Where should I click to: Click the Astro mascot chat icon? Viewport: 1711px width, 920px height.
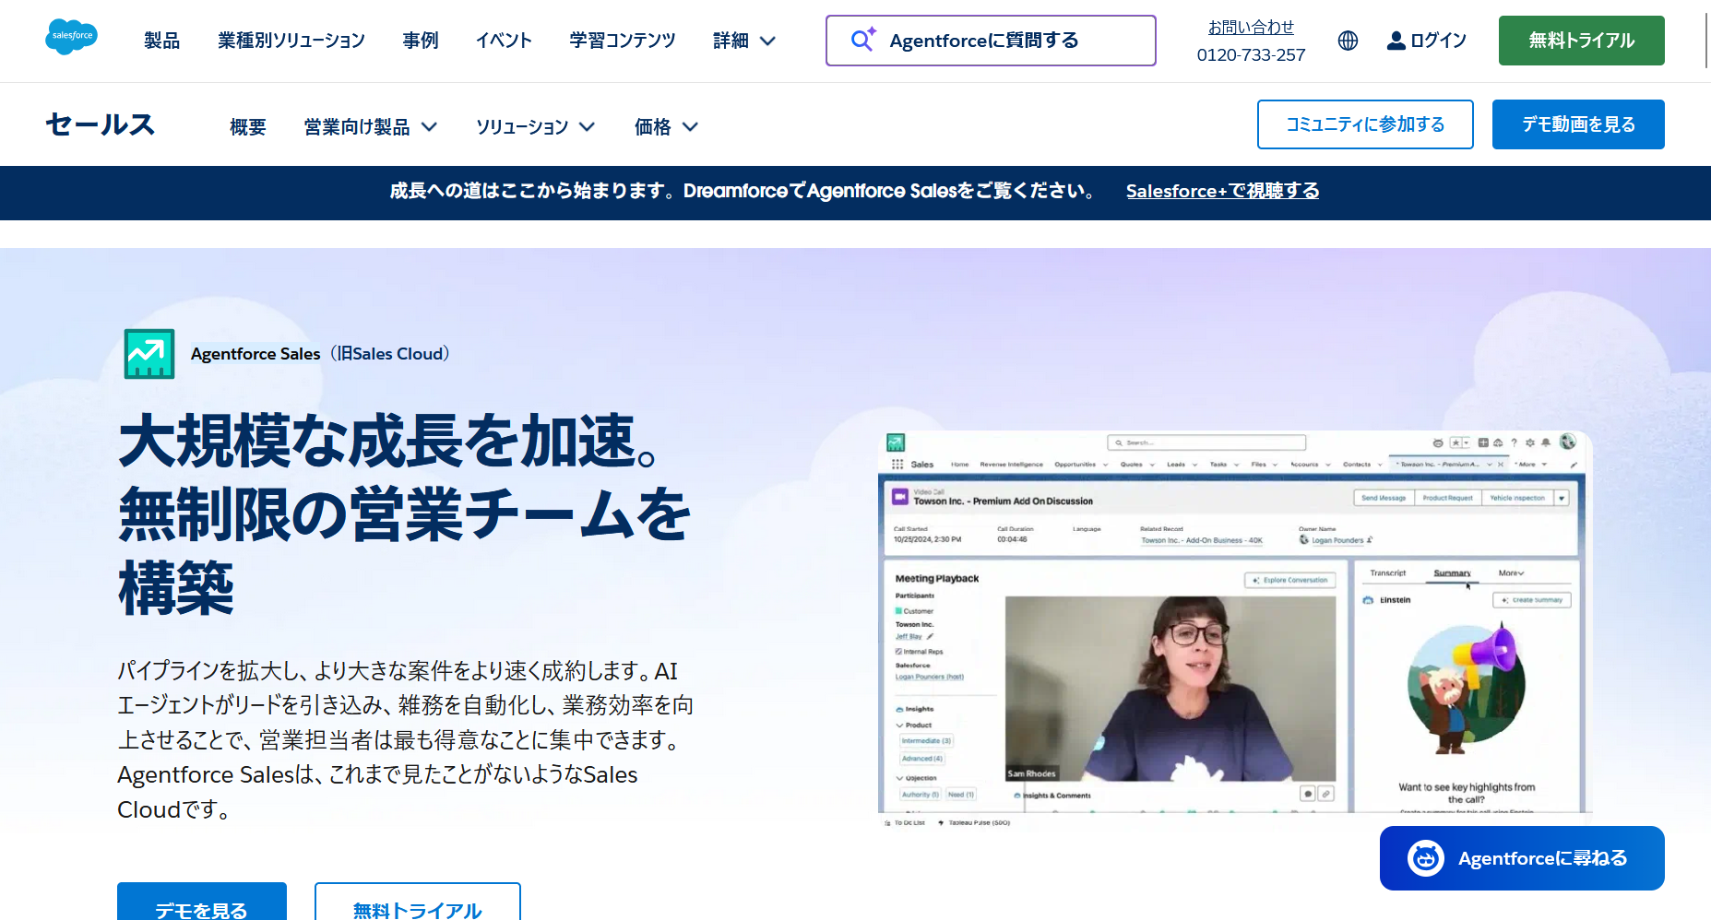point(1425,858)
